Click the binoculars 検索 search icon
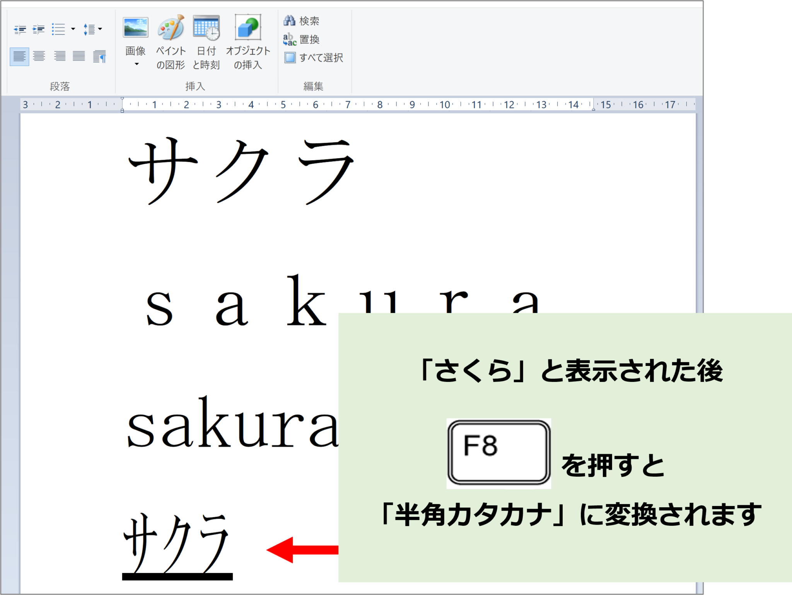 pos(290,21)
